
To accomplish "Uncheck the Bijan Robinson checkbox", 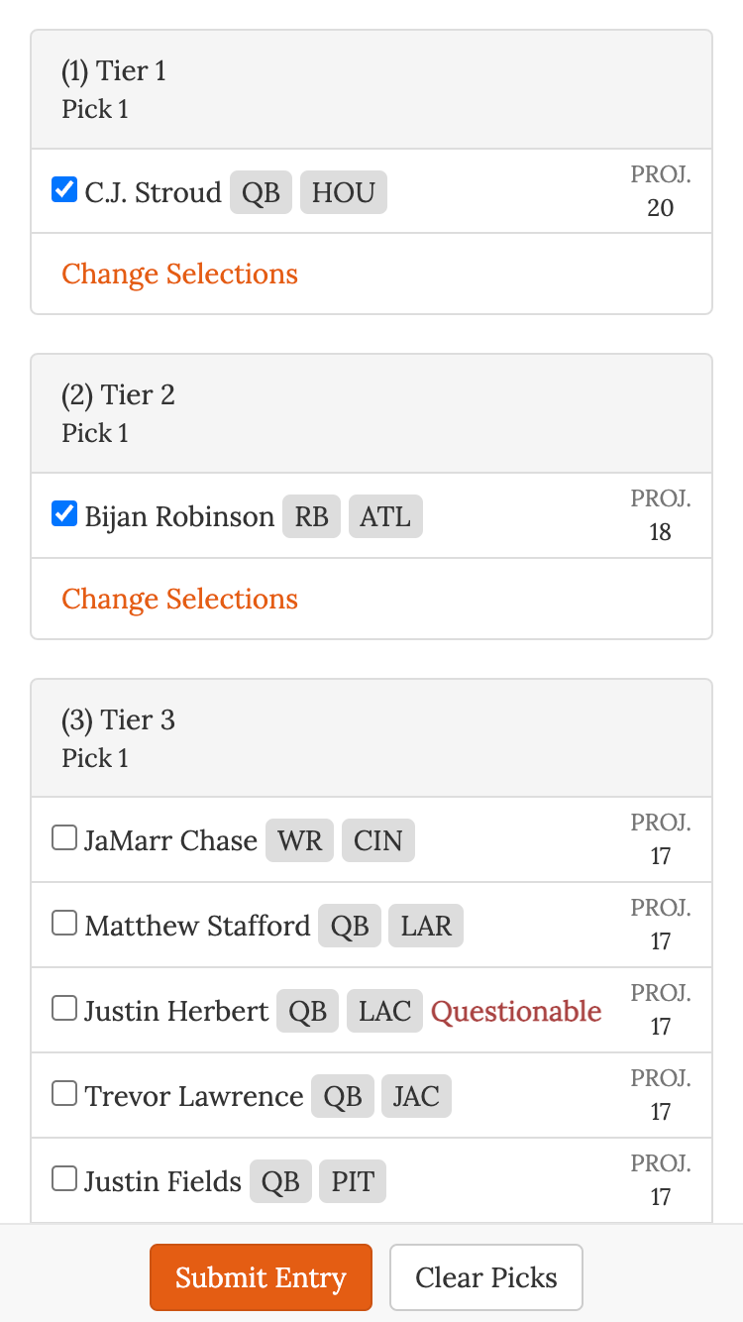I will pyautogui.click(x=64, y=514).
